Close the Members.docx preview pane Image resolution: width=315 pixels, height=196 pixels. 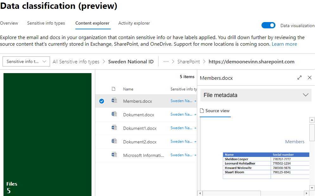(x=310, y=78)
